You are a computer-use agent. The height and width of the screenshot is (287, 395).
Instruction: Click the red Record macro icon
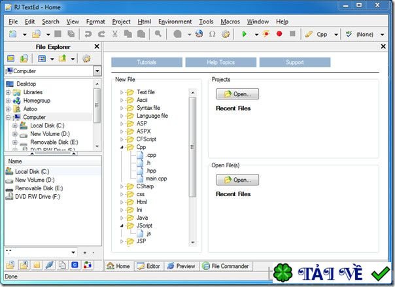[x=279, y=33]
